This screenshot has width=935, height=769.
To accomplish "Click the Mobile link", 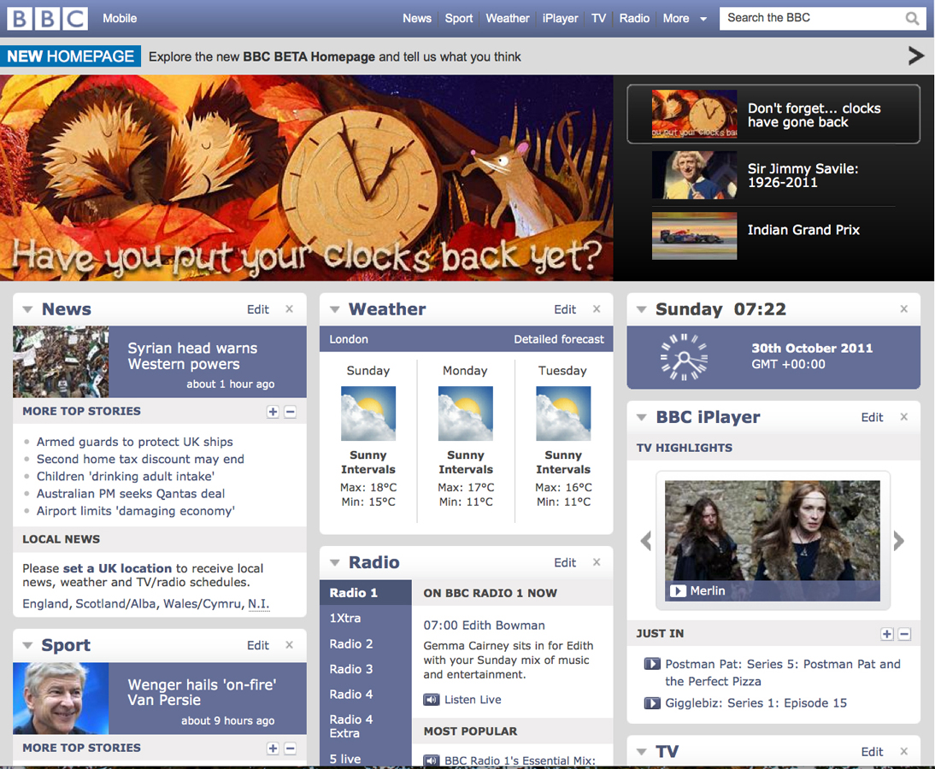I will pyautogui.click(x=120, y=19).
